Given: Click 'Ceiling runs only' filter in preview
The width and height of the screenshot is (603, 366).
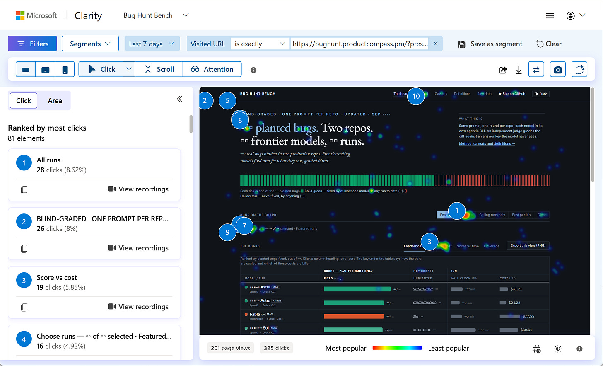Looking at the screenshot, I should point(492,215).
